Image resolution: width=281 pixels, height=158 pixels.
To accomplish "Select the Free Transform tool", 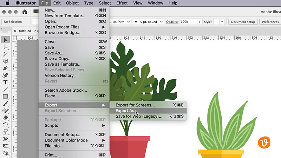I will pyautogui.click(x=5, y=146).
